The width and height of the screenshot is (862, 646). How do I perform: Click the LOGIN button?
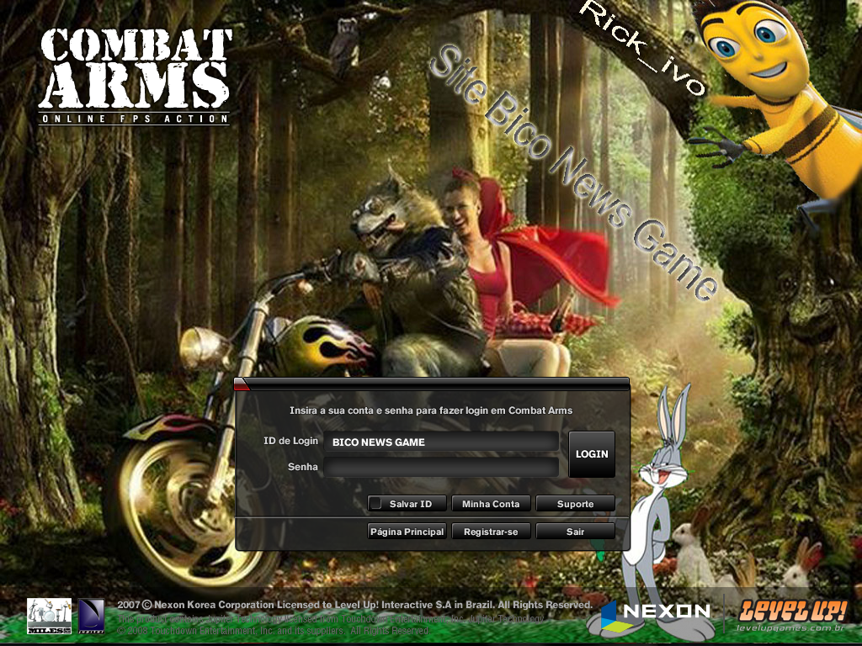coord(591,454)
